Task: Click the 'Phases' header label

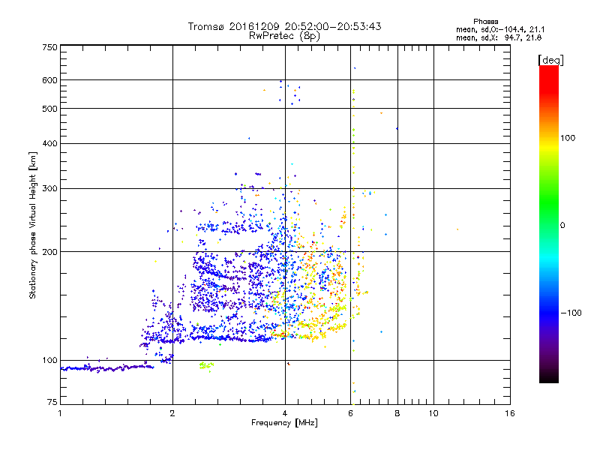Action: (485, 22)
